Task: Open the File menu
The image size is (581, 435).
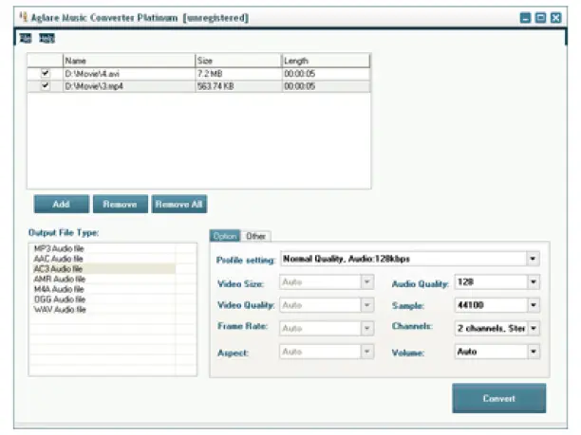Action: pyautogui.click(x=26, y=38)
